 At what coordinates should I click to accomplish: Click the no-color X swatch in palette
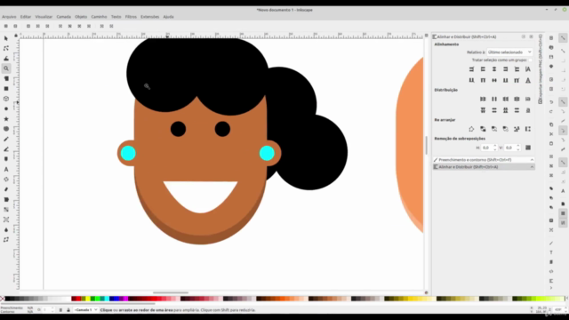click(2, 299)
